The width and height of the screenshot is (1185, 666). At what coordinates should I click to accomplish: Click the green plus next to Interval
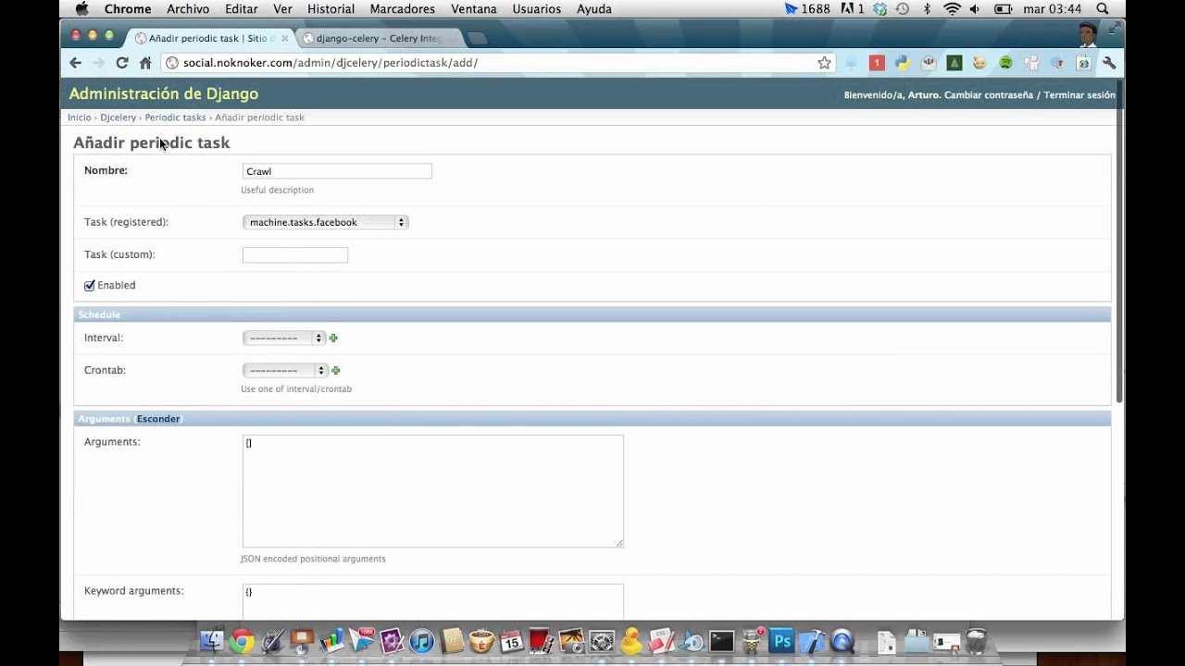click(333, 339)
